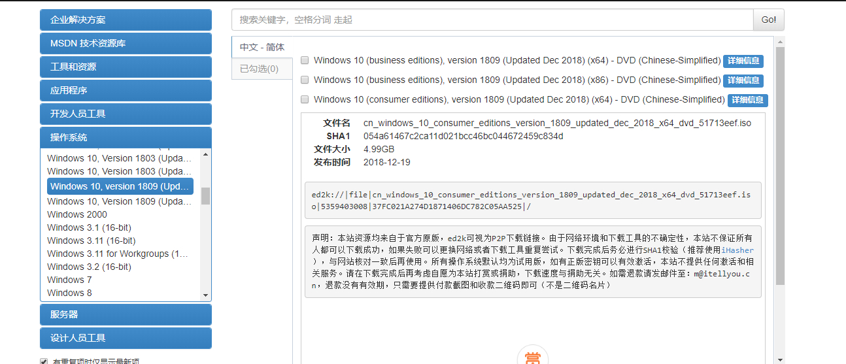
Task: Select Windows 3.11 (16-bit)
Action: (92, 240)
